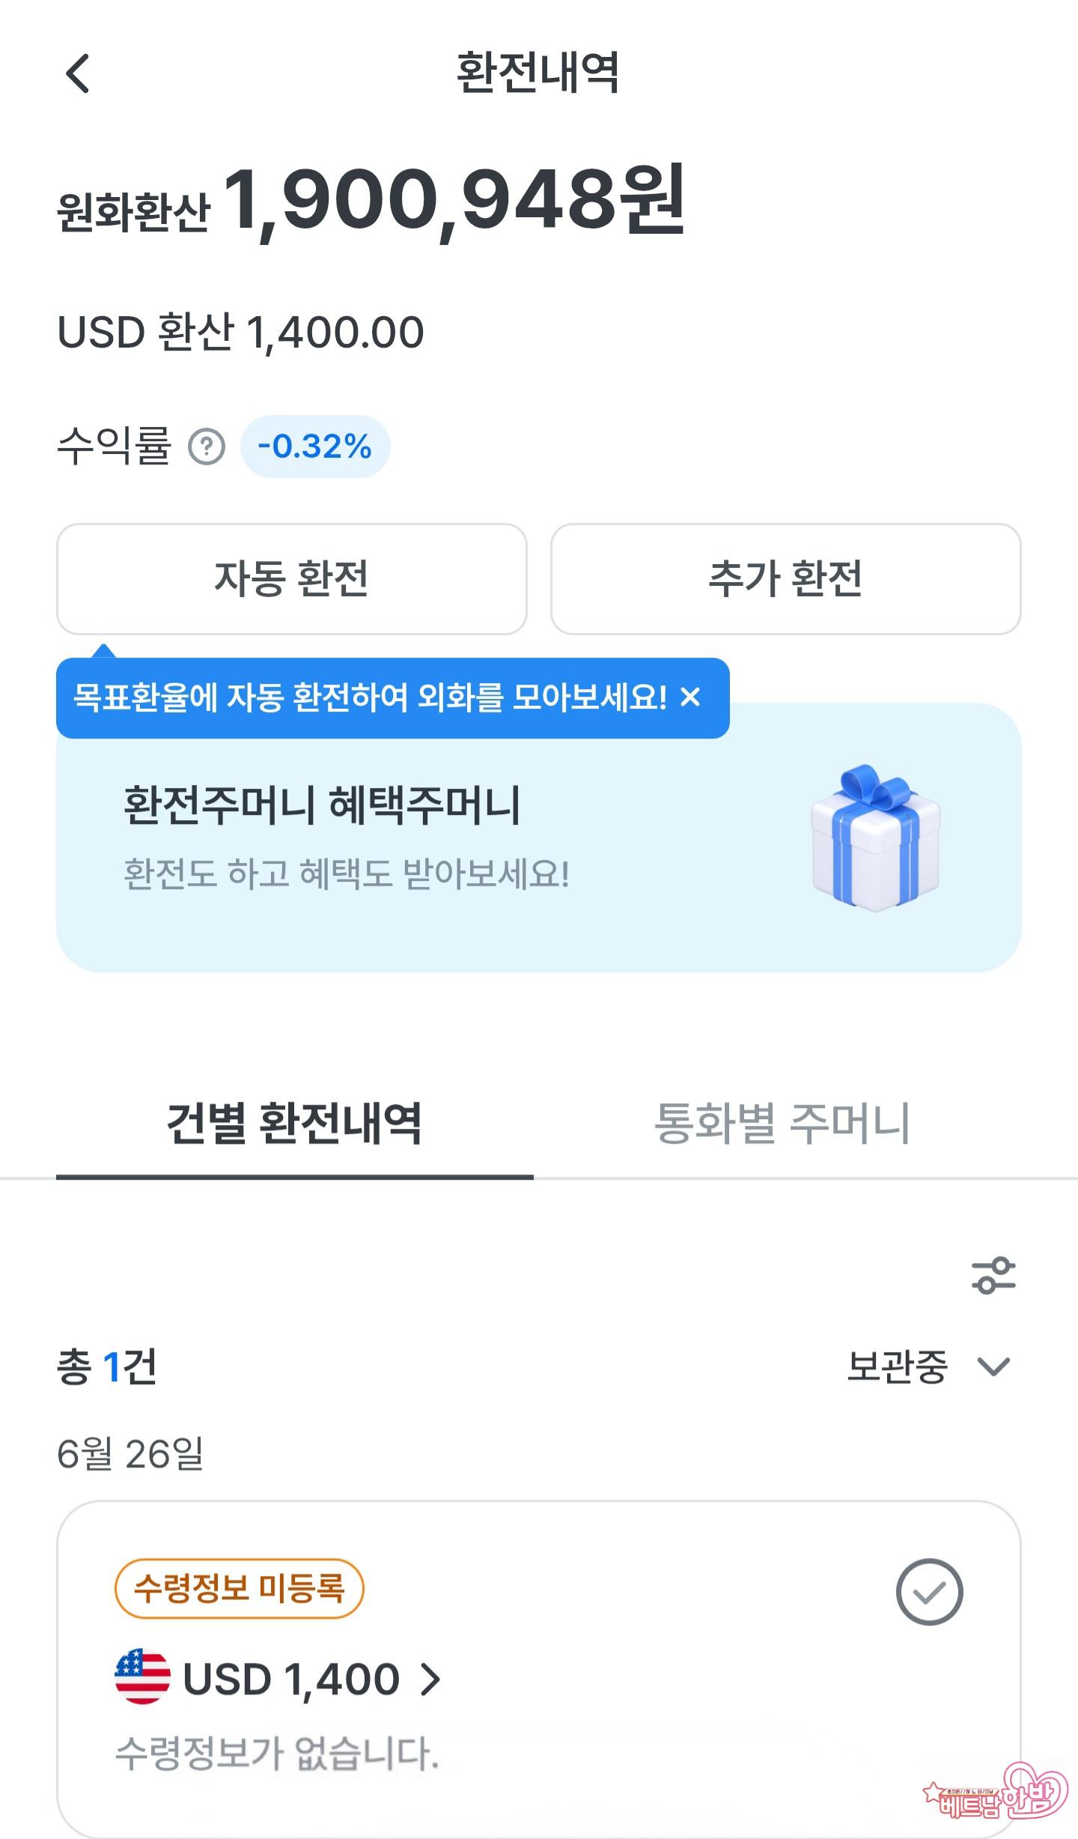Tap the 수령정보가 없습니다 text
The image size is (1078, 1839).
[277, 1754]
